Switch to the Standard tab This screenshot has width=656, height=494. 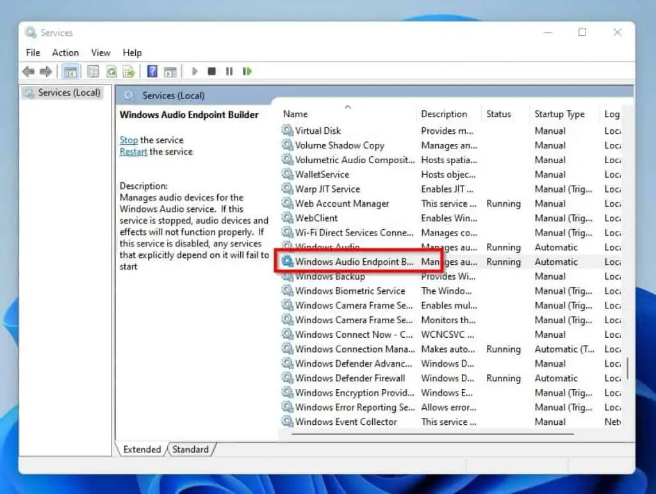point(190,449)
